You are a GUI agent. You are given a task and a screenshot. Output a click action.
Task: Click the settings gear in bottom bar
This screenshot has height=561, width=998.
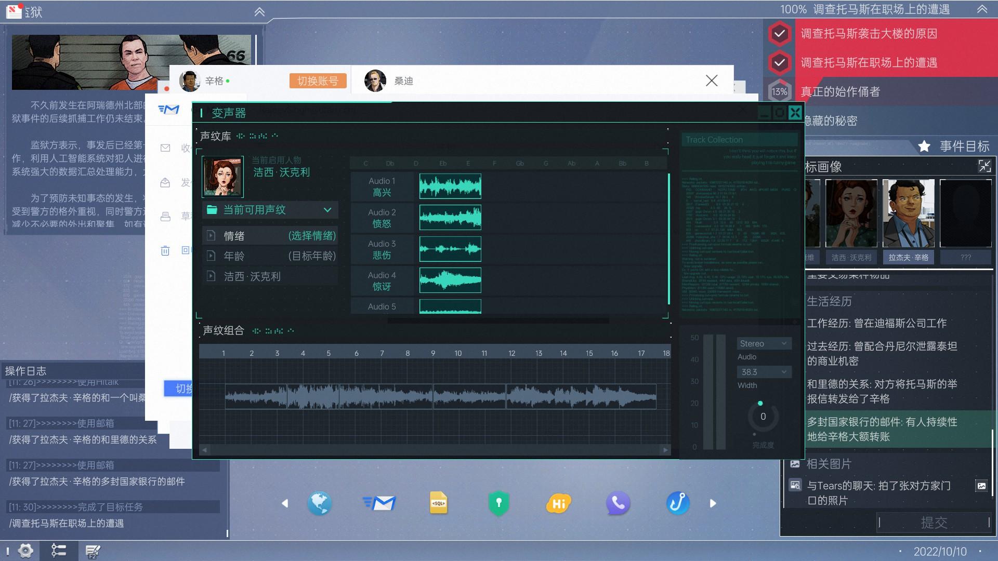point(25,550)
